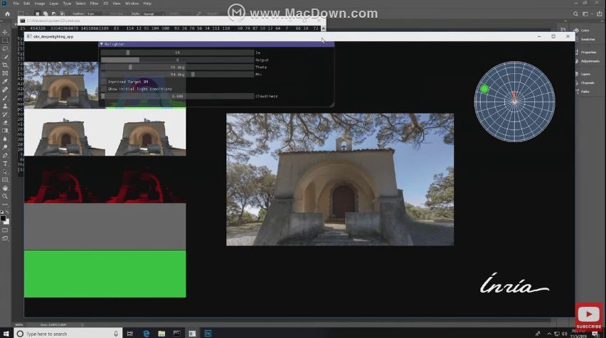
Task: Select the Frame tool
Action: 5,73
